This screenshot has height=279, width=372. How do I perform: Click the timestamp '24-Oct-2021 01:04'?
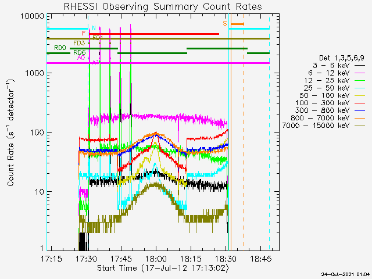coord(345,274)
